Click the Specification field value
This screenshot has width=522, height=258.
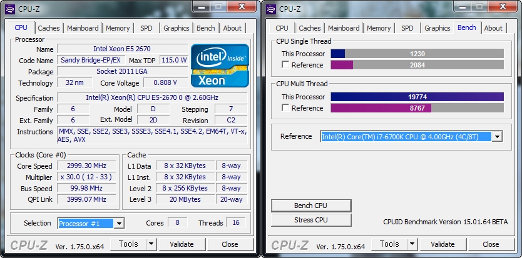tap(152, 97)
